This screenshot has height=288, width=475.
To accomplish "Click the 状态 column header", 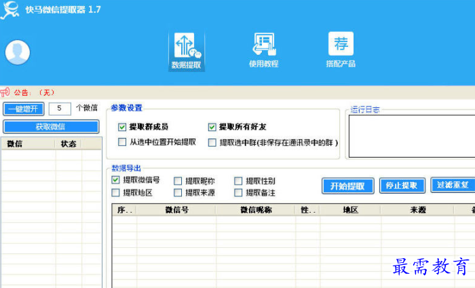I will (x=68, y=144).
